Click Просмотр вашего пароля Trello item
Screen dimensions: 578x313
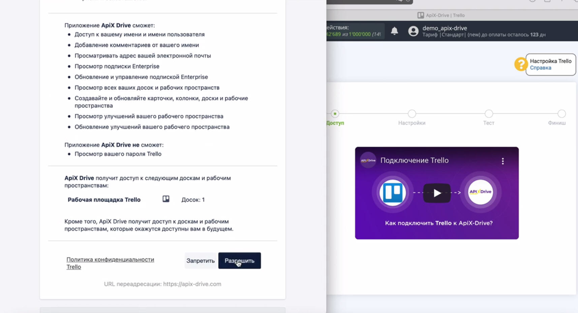[x=118, y=154]
